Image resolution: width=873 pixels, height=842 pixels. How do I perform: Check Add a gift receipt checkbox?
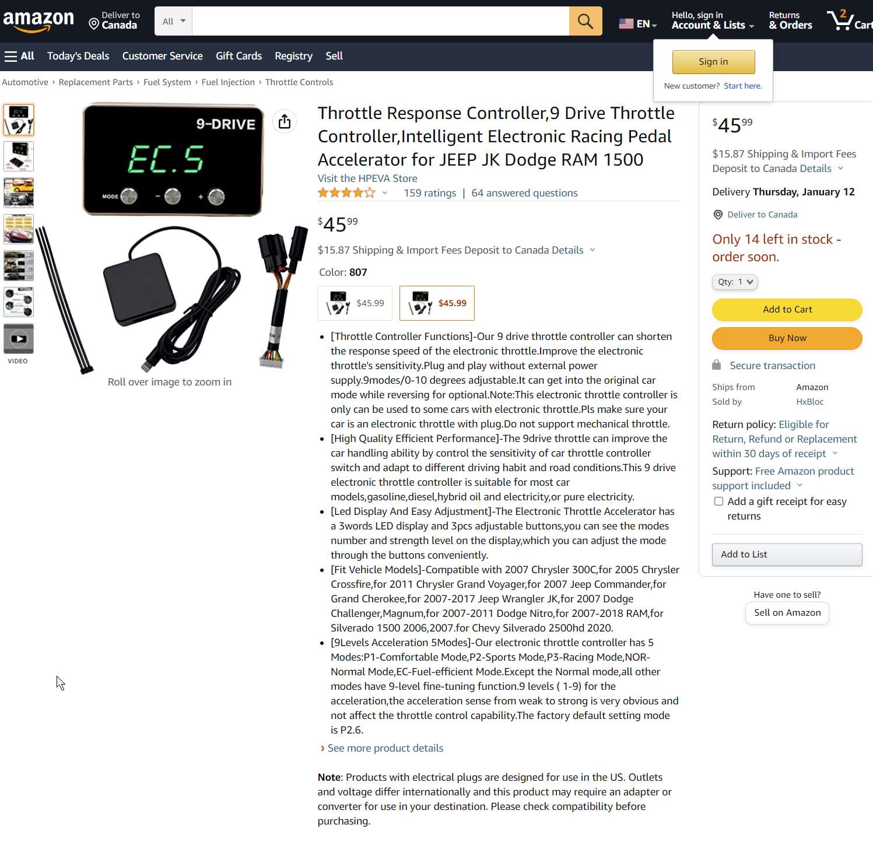point(718,501)
